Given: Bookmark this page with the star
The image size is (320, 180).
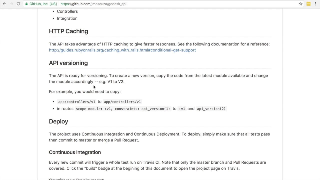Looking at the screenshot, I should 301,4.
